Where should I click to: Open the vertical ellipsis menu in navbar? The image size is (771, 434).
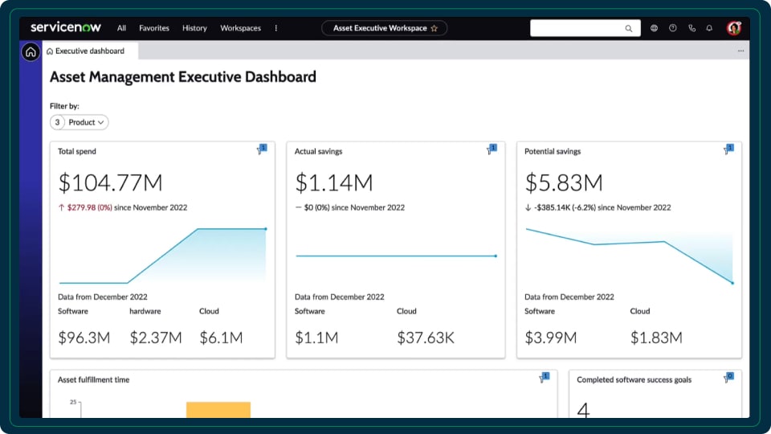click(x=276, y=28)
